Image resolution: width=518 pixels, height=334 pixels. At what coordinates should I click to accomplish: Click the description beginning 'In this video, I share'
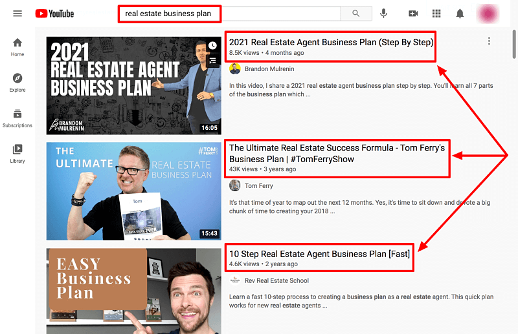[x=361, y=90]
